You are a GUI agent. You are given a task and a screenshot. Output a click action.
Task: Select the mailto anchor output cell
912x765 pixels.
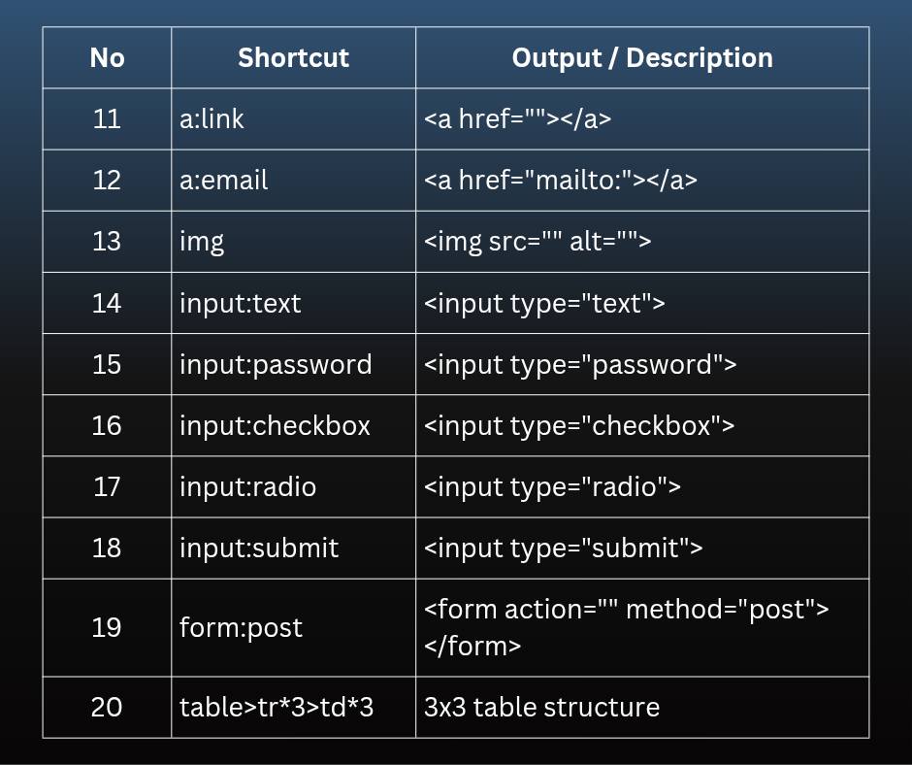pos(642,181)
